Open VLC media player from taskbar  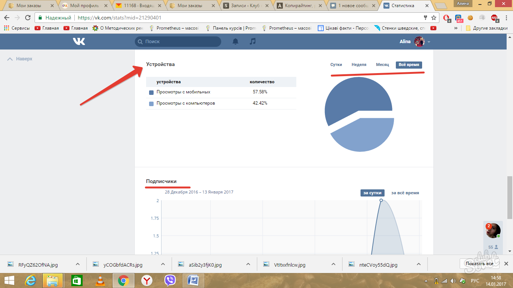100,280
